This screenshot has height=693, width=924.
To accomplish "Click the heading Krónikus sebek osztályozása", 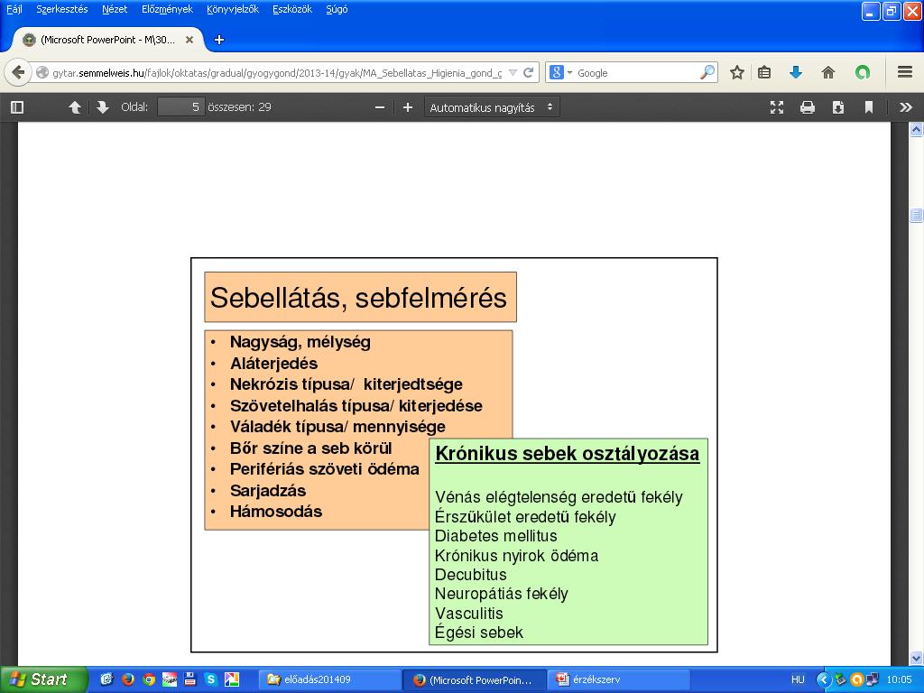I will click(x=568, y=454).
